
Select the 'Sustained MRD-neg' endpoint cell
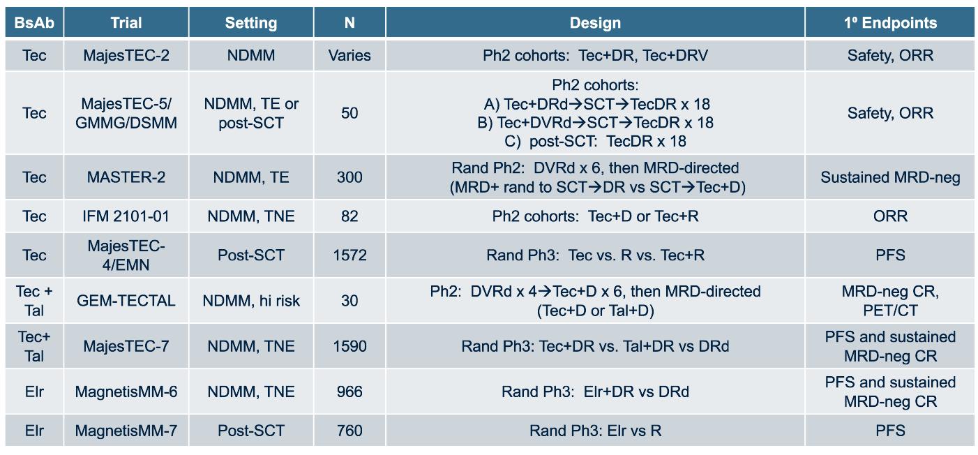point(889,177)
